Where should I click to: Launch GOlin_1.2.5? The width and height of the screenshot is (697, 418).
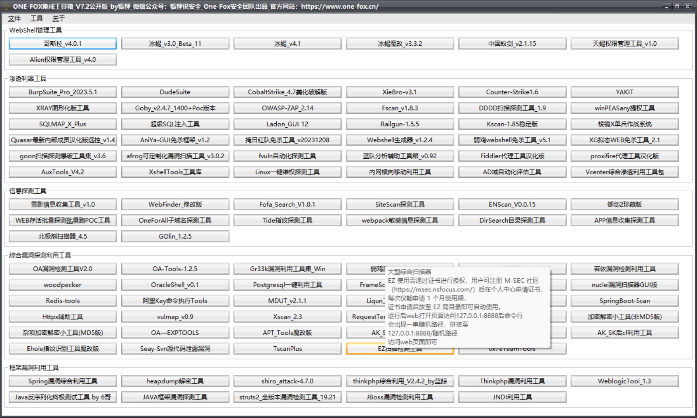tap(175, 237)
